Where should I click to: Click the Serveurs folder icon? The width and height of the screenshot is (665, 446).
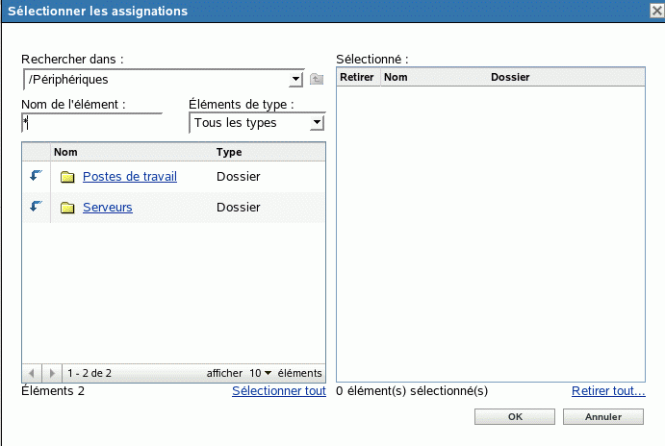pos(67,208)
